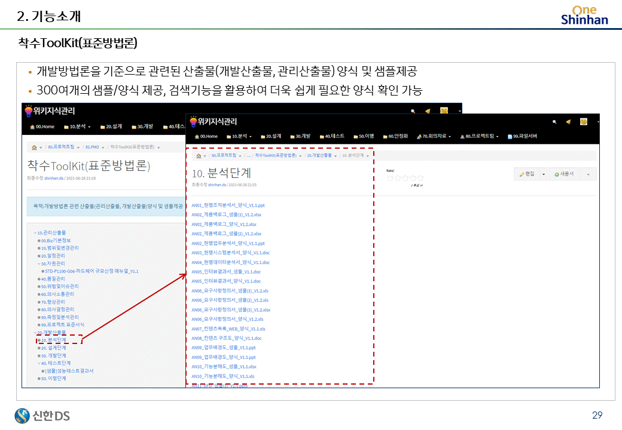Open the user avatar icon in front window
The height and width of the screenshot is (430, 622).
point(584,122)
